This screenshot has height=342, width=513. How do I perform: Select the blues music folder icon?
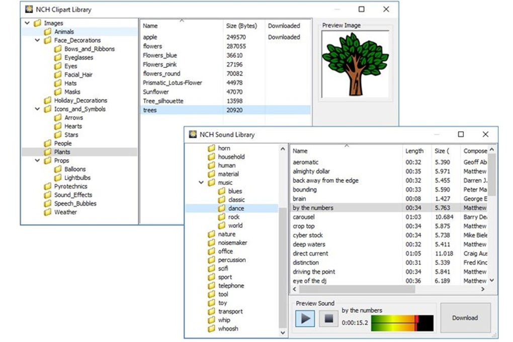[x=221, y=191]
